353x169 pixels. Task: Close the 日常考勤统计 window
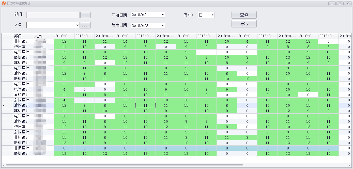(347, 4)
